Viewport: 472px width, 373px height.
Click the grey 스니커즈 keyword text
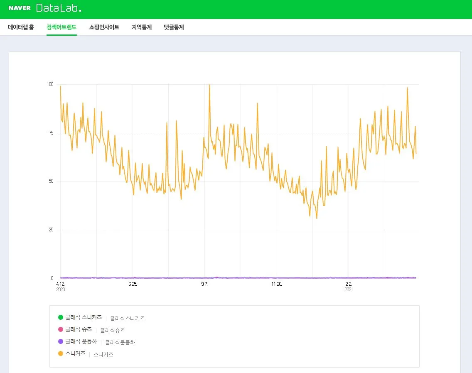pos(103,354)
